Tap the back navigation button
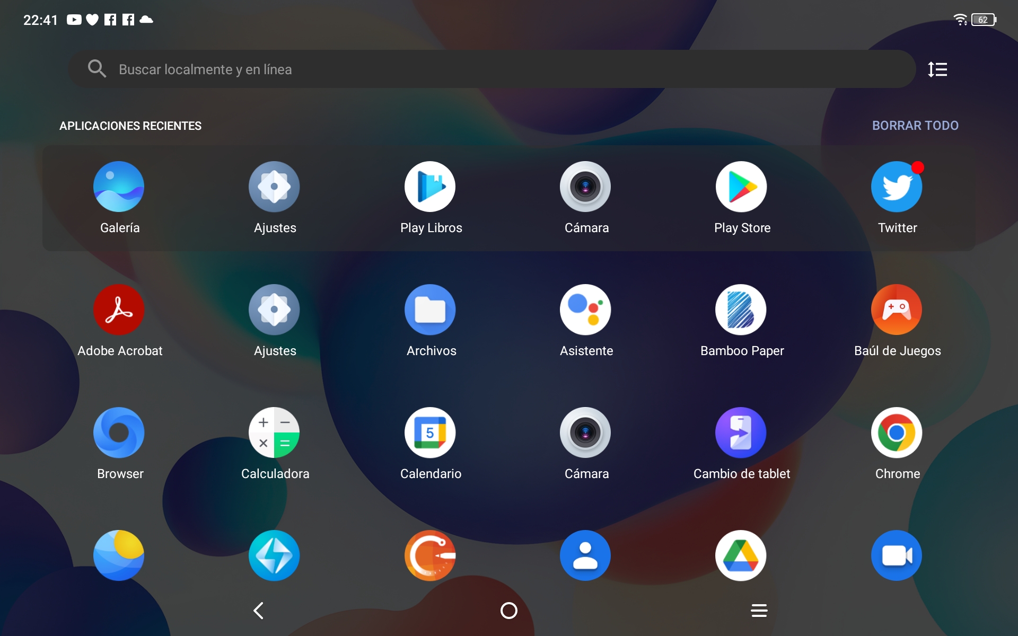 coord(259,611)
